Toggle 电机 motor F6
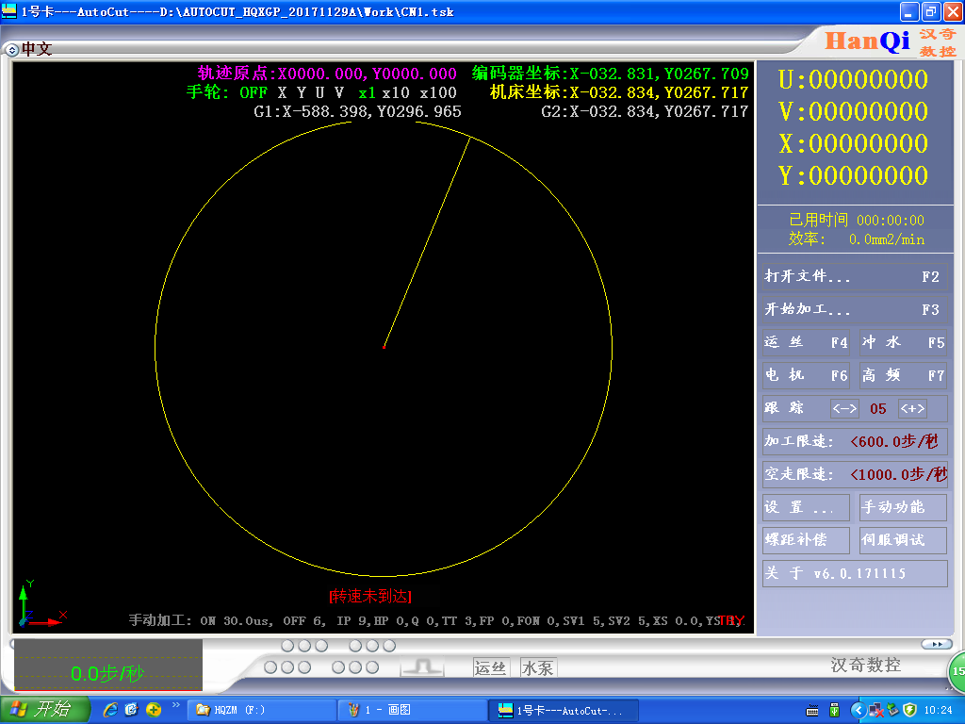The width and height of the screenshot is (965, 724). click(x=807, y=375)
